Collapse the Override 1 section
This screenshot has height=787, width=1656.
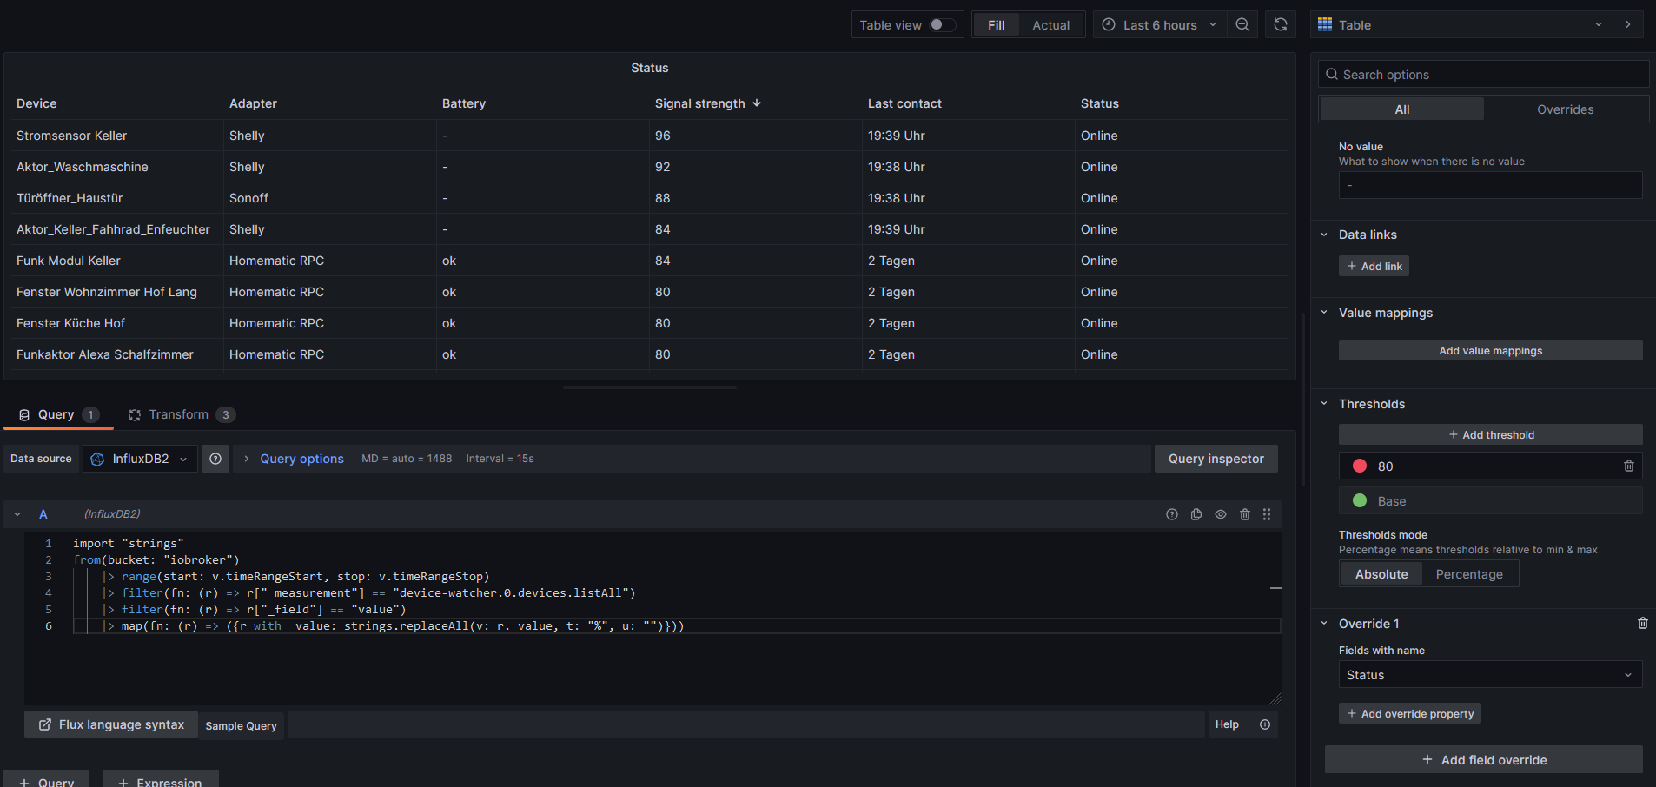1324,624
